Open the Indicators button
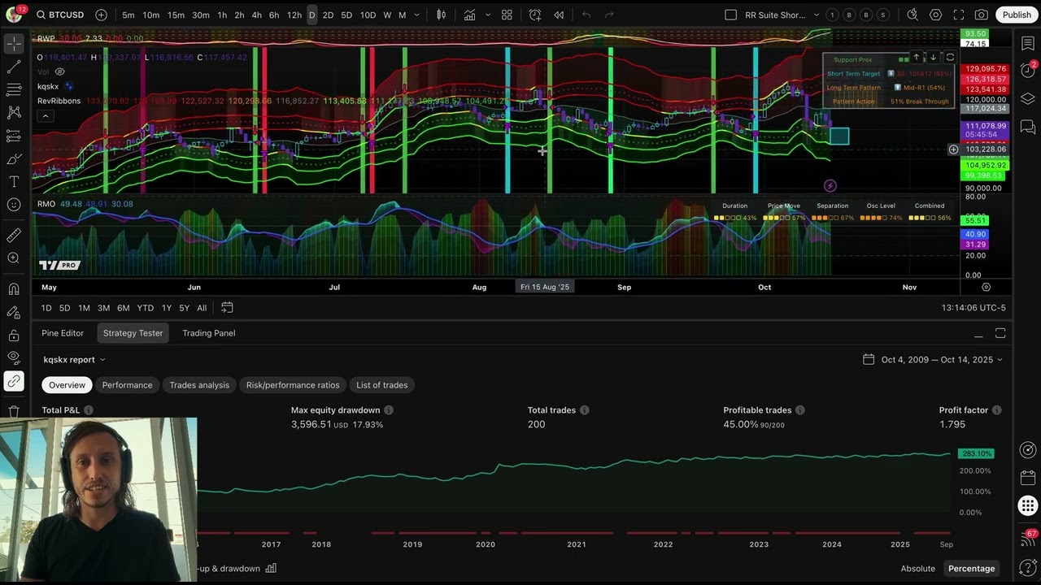The height and width of the screenshot is (585, 1041). point(470,15)
